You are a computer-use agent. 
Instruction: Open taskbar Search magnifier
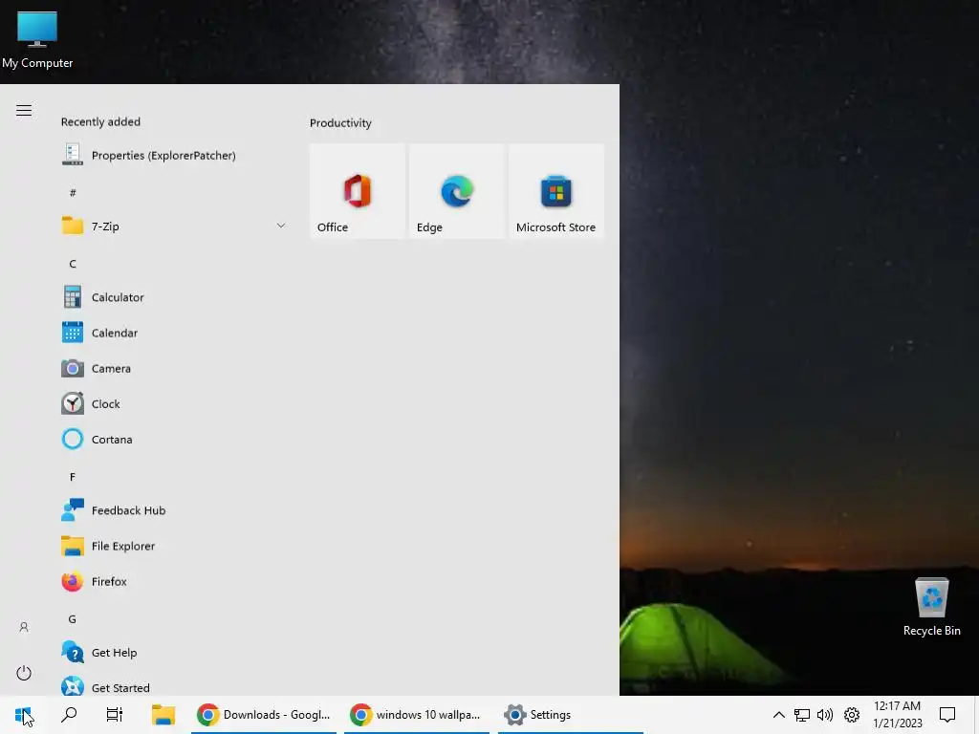tap(69, 715)
